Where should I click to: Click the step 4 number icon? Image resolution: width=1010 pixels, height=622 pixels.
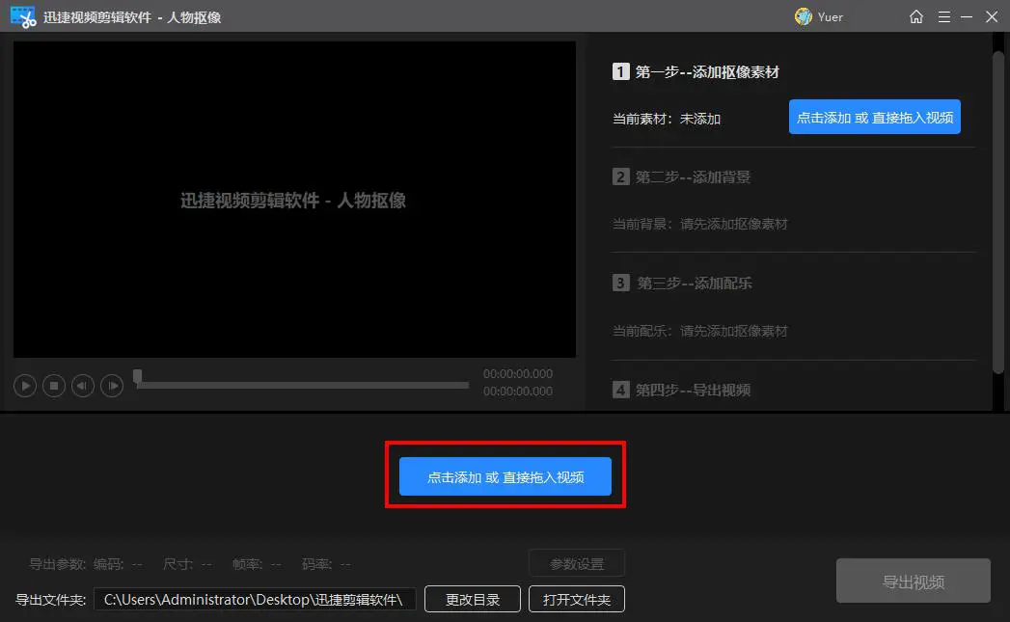(x=620, y=390)
